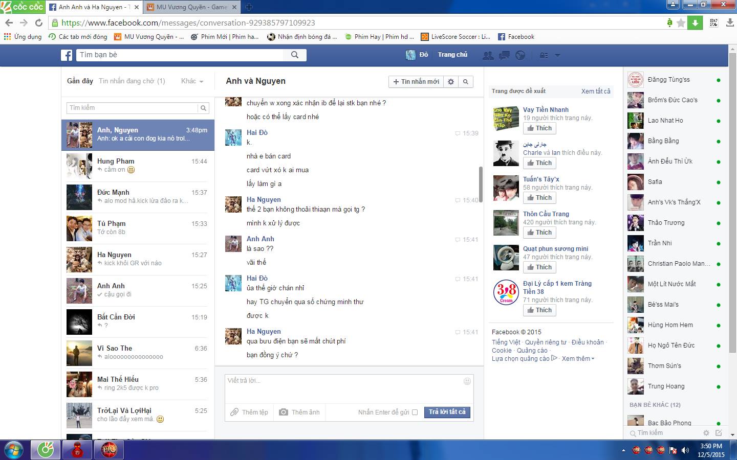This screenshot has width=737, height=460.
Task: Click the '+ Tin nhắn mới' button
Action: coord(416,82)
